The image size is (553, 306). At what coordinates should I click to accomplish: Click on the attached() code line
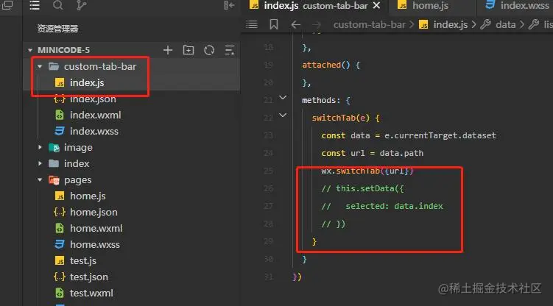(331, 65)
